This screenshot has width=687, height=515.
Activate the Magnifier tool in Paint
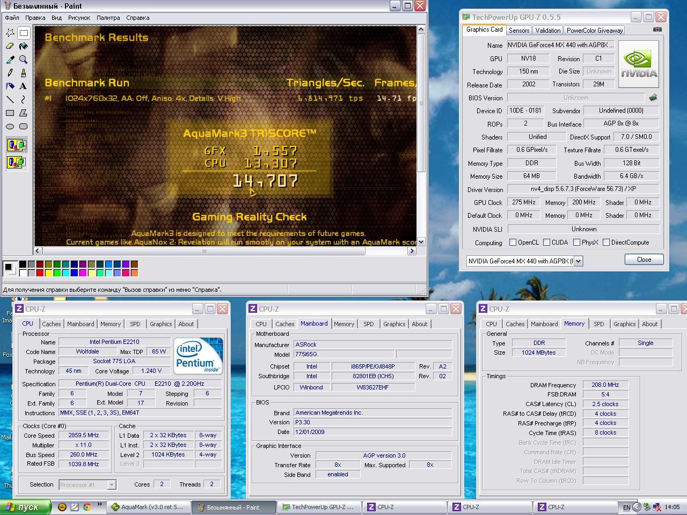pyautogui.click(x=23, y=60)
